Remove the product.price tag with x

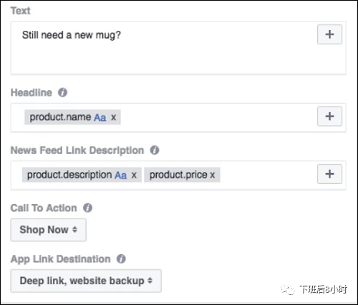(213, 175)
